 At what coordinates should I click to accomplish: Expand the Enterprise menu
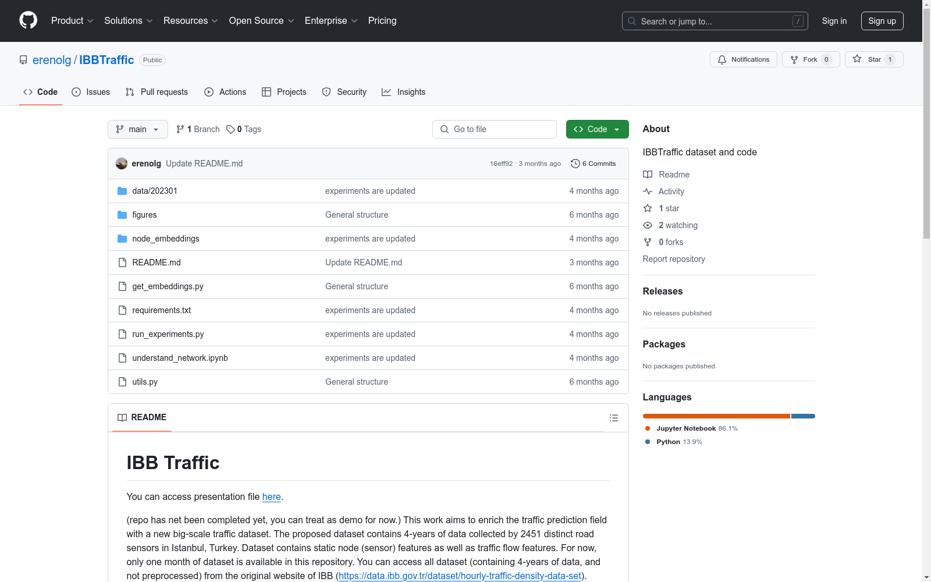331,21
